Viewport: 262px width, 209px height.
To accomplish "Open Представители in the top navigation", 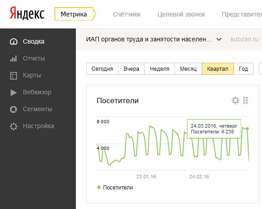I will tap(242, 14).
